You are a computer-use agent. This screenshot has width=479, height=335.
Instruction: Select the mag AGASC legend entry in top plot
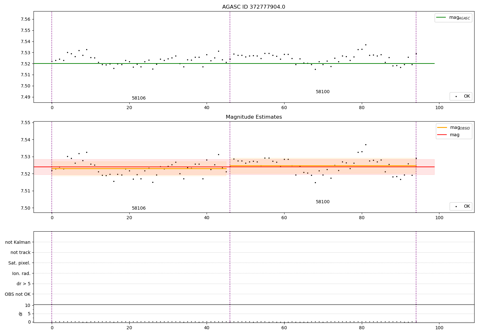coord(453,18)
